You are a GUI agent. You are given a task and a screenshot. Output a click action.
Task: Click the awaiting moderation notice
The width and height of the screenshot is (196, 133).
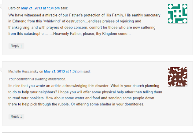tap(37, 79)
